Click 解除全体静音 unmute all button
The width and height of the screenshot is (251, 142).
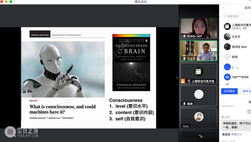[246, 91]
